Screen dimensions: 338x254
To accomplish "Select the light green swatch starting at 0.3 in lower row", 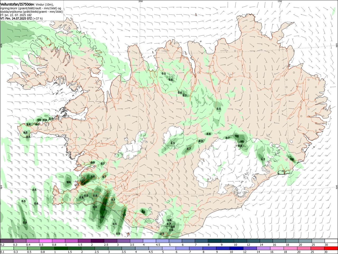I will pos(21,248).
